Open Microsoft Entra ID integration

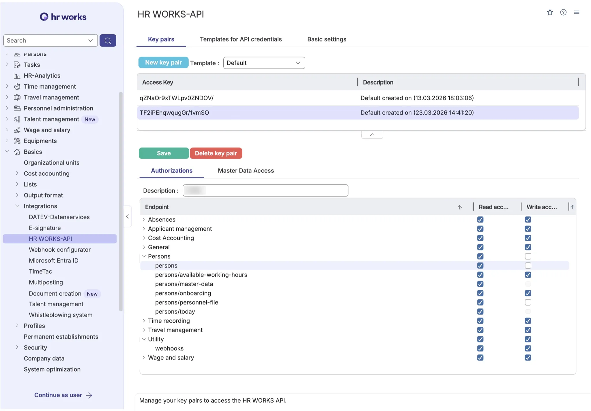tap(54, 261)
